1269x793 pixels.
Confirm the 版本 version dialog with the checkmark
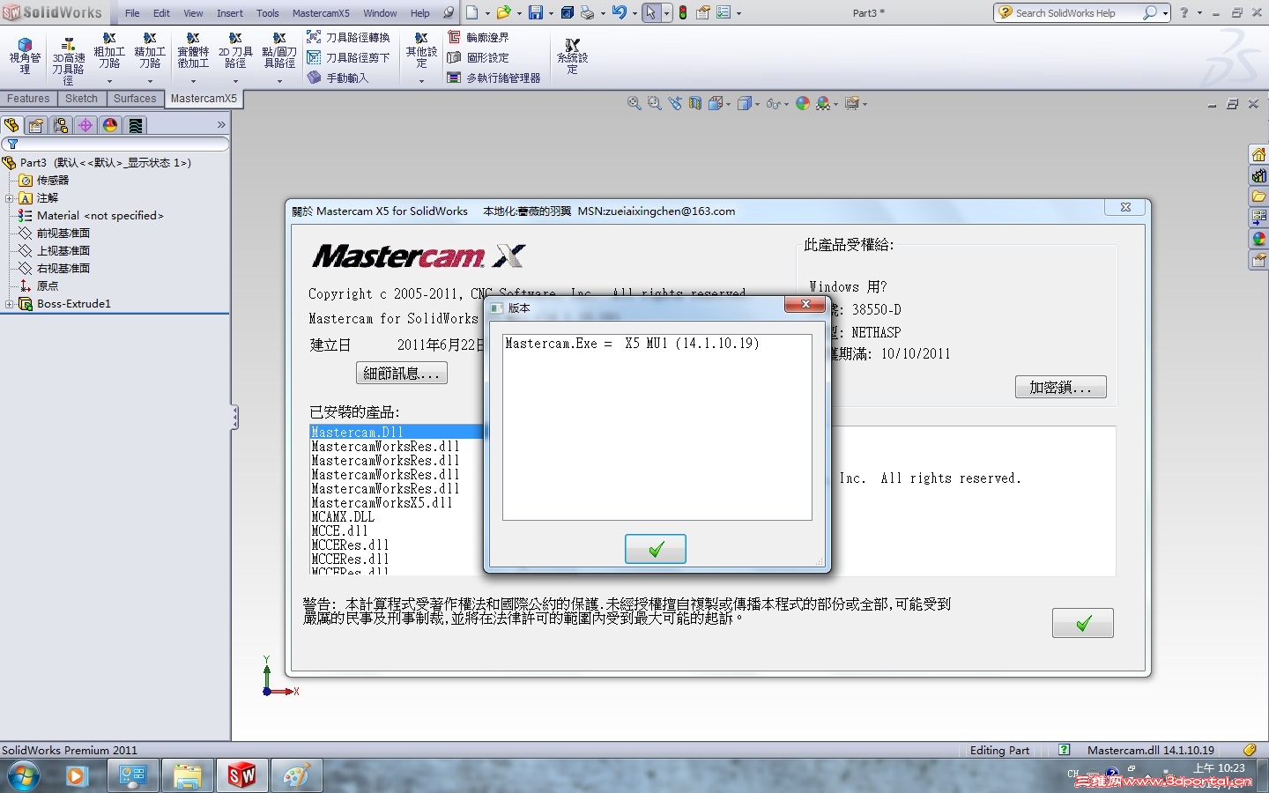[x=656, y=549]
